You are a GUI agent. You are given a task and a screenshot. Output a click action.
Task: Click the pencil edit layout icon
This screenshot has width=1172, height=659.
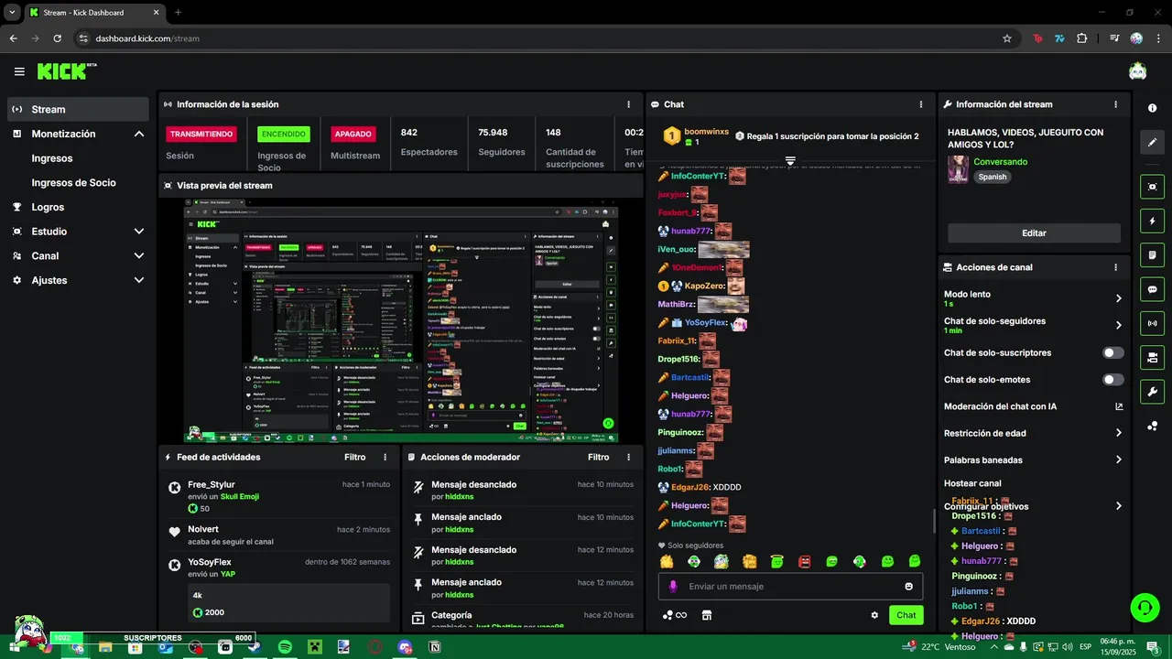pos(1152,143)
